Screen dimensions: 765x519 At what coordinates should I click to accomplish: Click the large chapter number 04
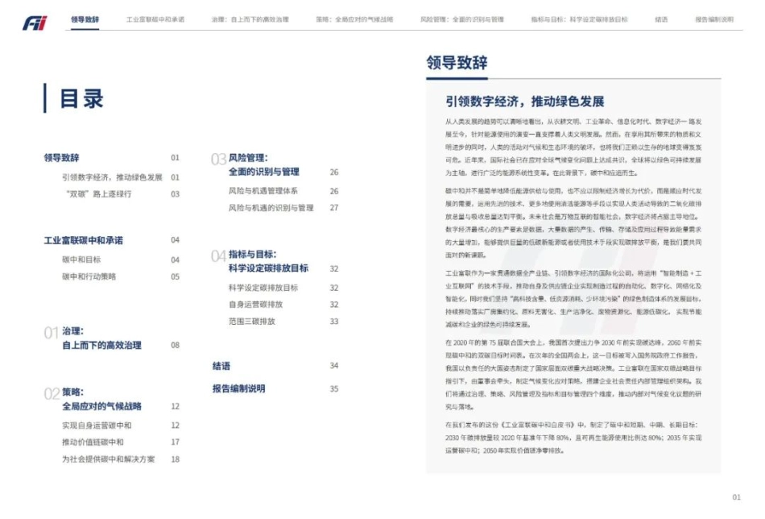click(x=218, y=256)
